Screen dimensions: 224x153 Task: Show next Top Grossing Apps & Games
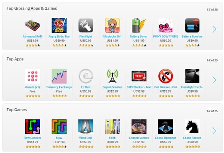point(214,29)
